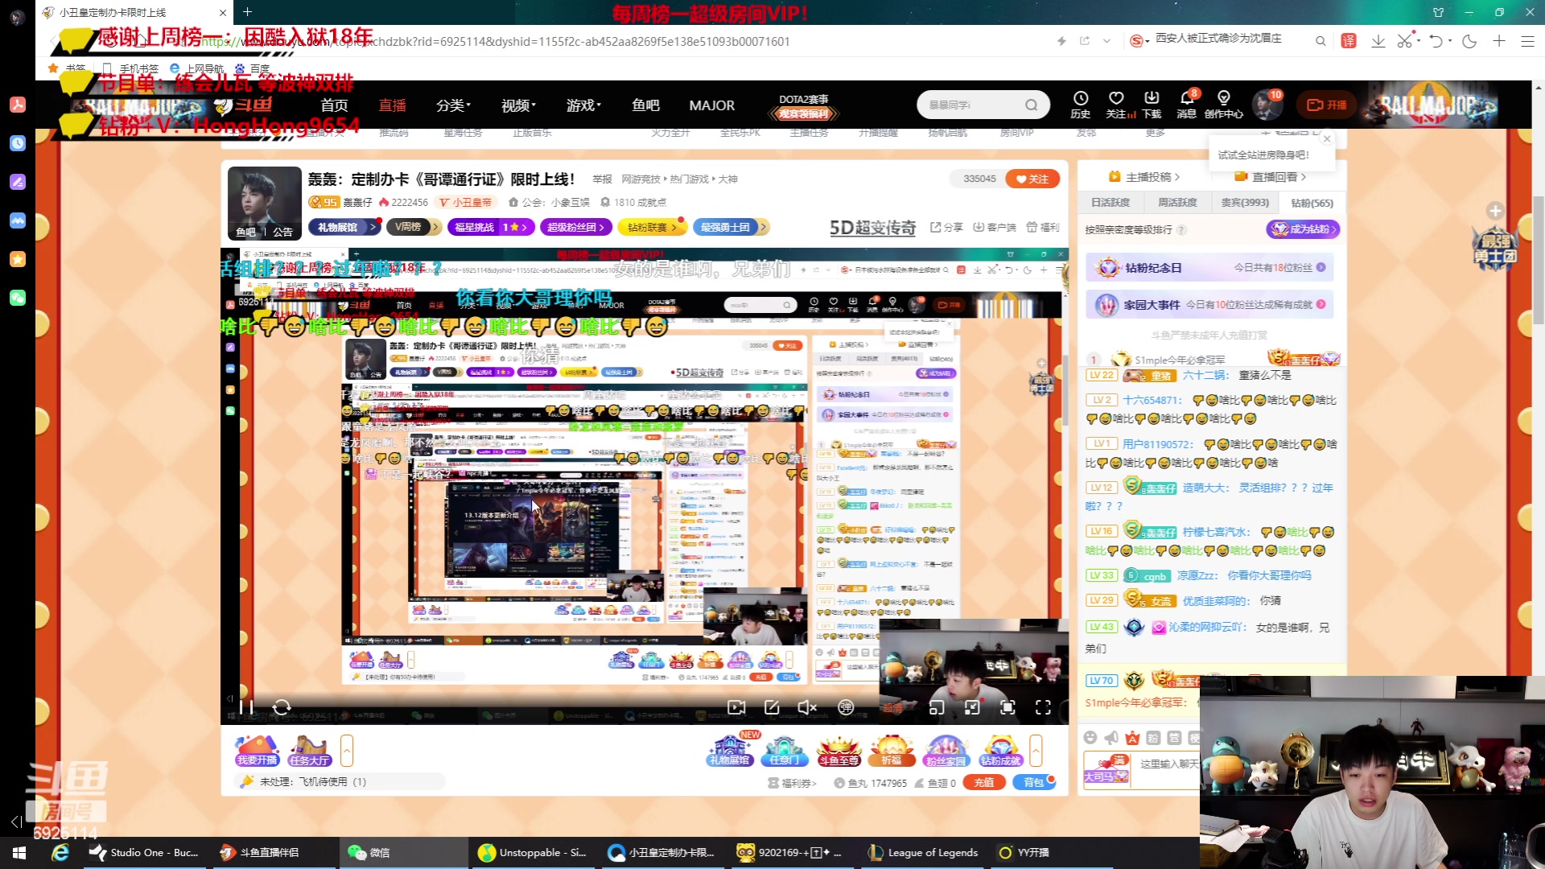This screenshot has width=1545, height=869.
Task: Expand the 福星挑战 badge arrow
Action: (x=524, y=227)
